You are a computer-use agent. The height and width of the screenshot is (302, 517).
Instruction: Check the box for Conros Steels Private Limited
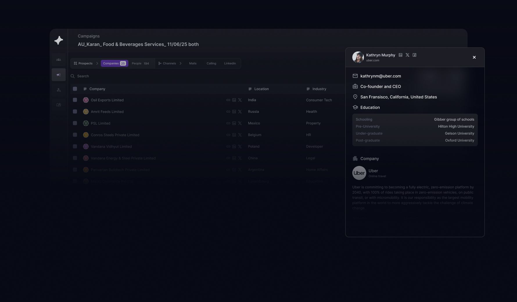[x=75, y=135]
